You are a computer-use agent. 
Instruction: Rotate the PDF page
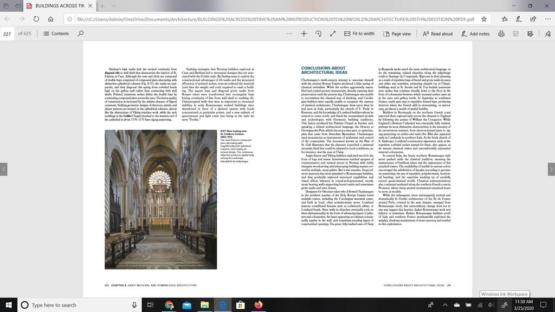318,34
